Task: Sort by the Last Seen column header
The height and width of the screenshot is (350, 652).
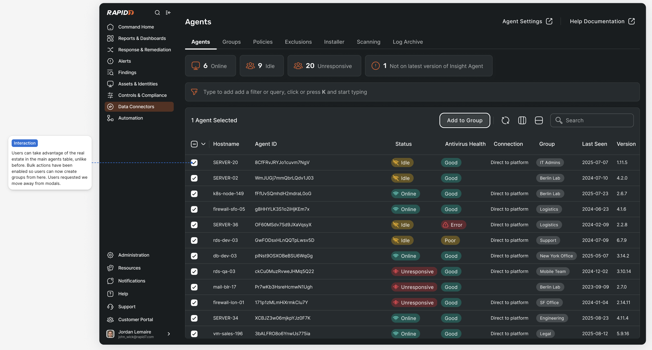Action: (x=595, y=144)
